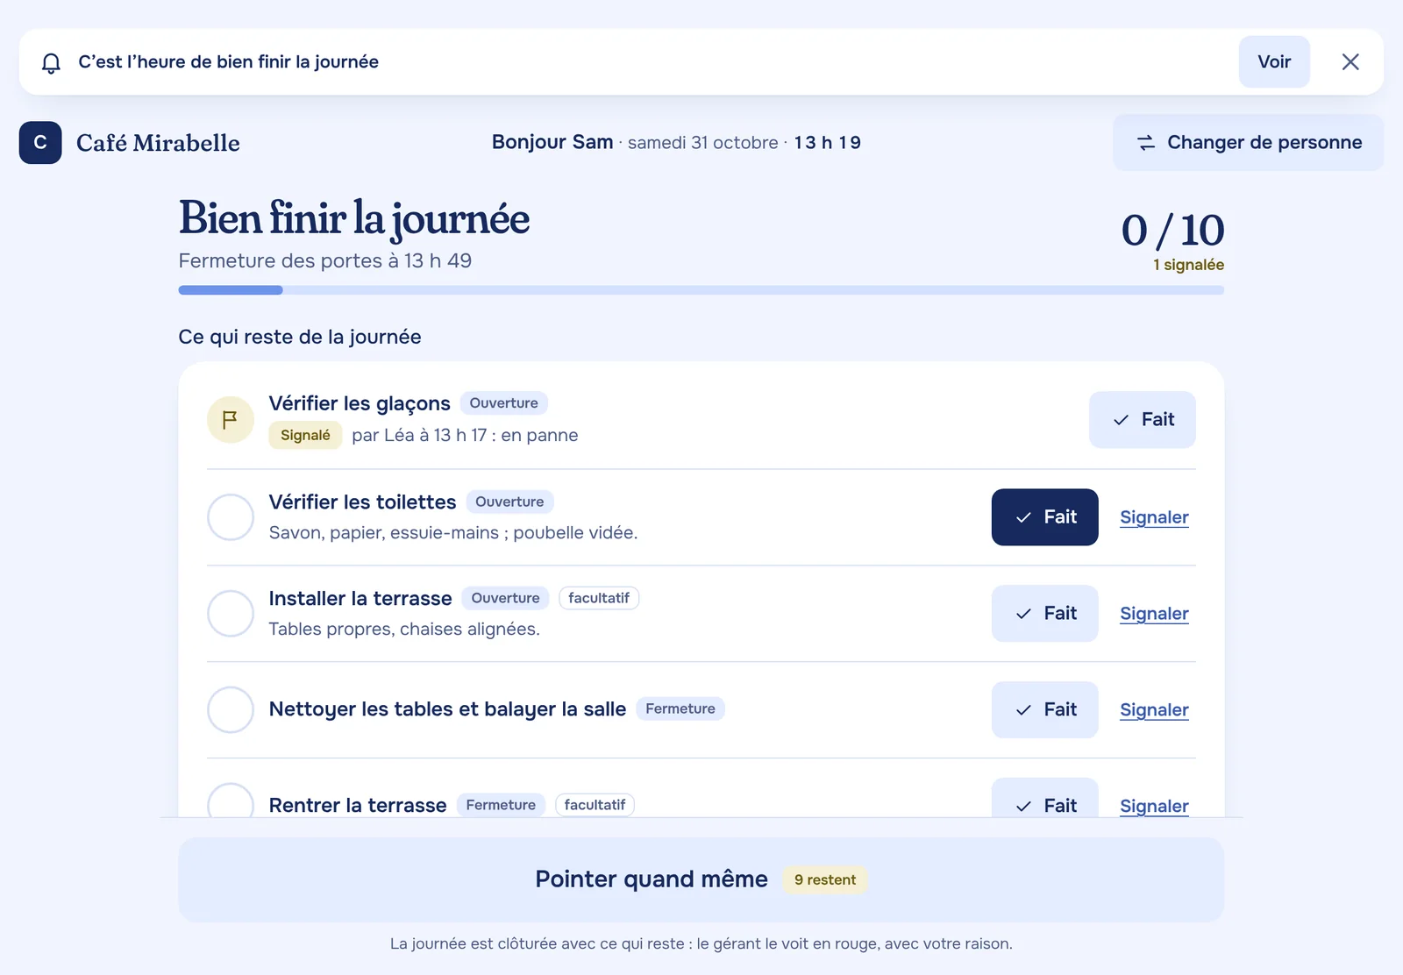The height and width of the screenshot is (975, 1403).
Task: Click the Pointer quand même button
Action: coord(701,879)
